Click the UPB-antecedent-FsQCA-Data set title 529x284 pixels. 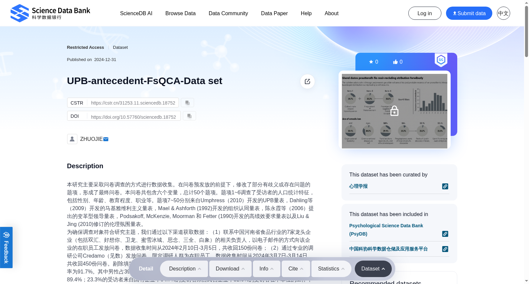pyautogui.click(x=144, y=81)
